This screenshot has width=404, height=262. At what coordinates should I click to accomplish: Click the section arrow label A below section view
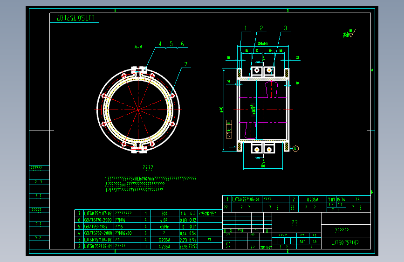[x=263, y=162]
